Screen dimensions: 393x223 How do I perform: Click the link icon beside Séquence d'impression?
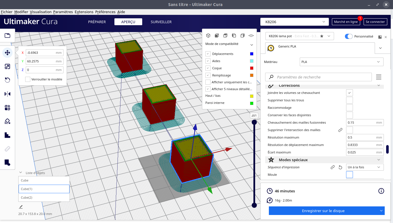click(x=333, y=167)
